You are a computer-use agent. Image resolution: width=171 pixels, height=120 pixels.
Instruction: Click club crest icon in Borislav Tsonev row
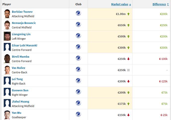point(78,13)
